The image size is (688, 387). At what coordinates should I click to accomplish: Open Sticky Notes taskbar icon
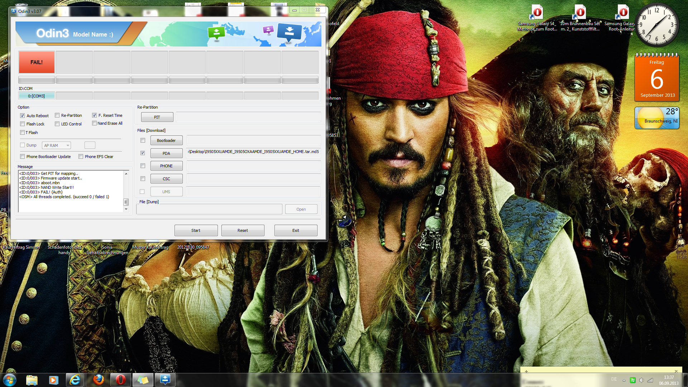tap(143, 380)
